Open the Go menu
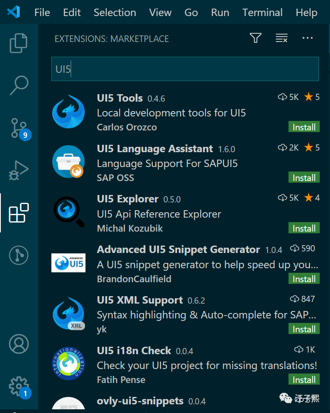Image resolution: width=330 pixels, height=413 pixels. coord(191,12)
